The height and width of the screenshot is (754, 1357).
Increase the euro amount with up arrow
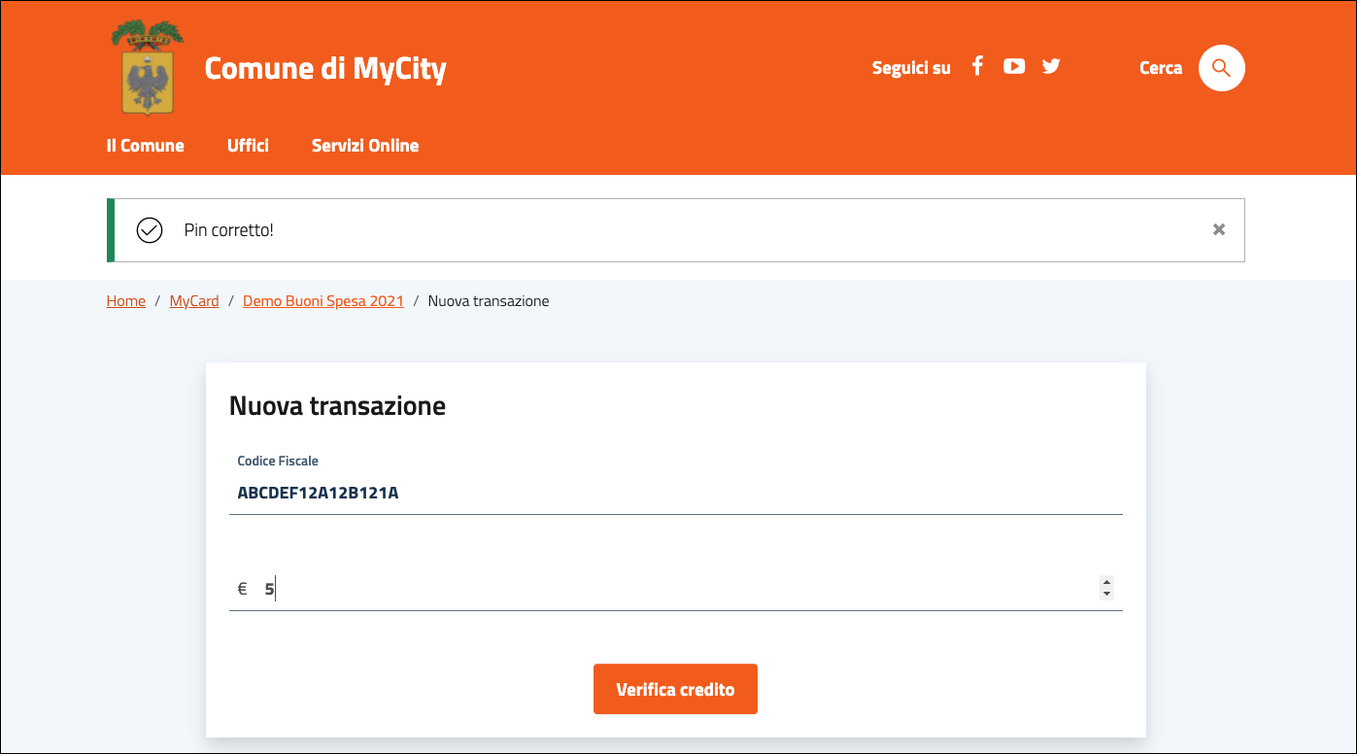1106,583
